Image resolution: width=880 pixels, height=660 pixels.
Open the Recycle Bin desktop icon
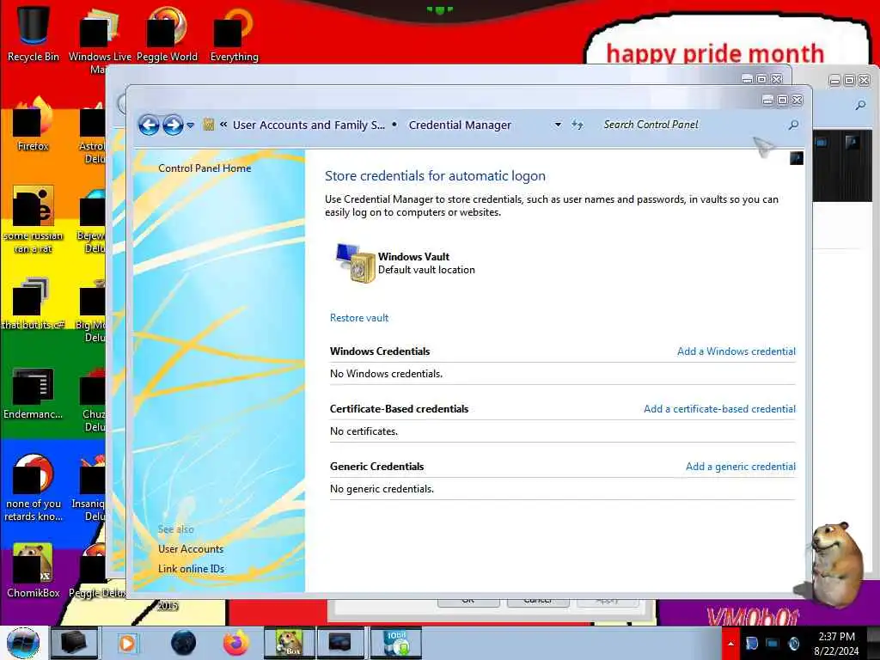[x=34, y=34]
